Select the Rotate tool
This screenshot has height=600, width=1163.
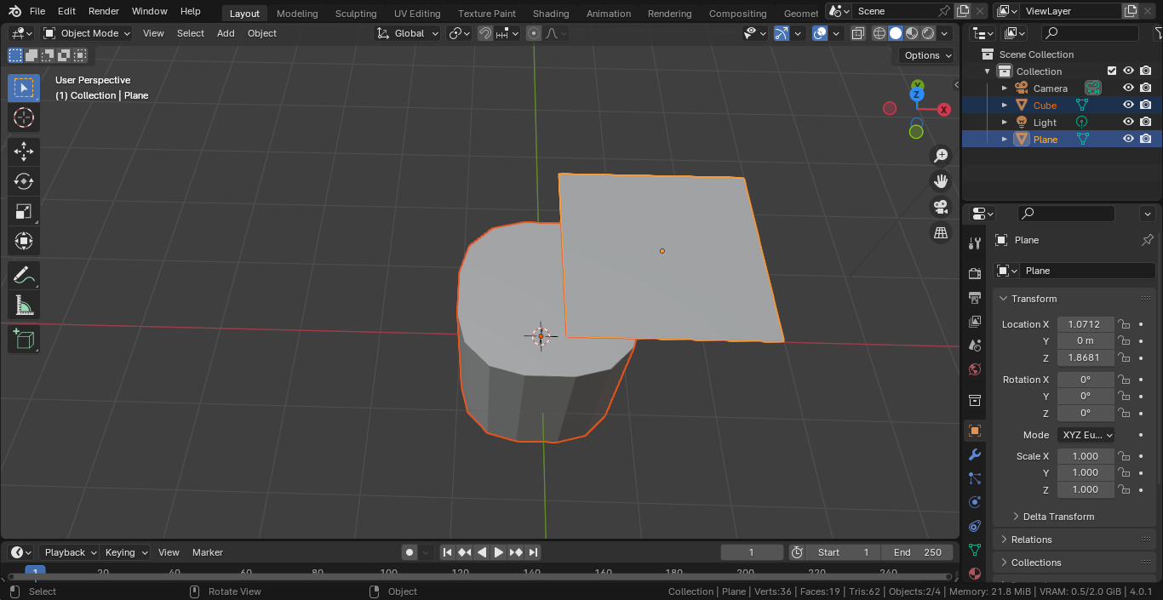click(24, 181)
